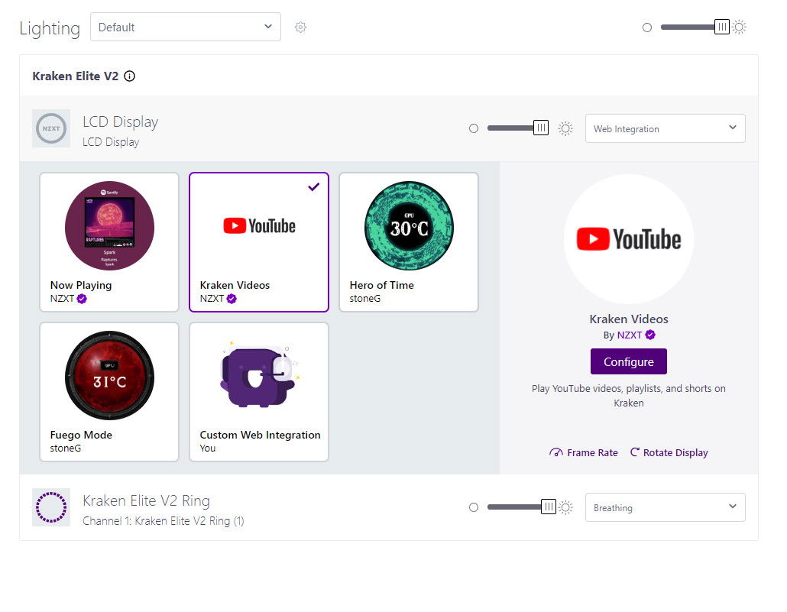The height and width of the screenshot is (612, 787).
Task: Click verified badge on Kraken Videos card
Action: (x=232, y=299)
